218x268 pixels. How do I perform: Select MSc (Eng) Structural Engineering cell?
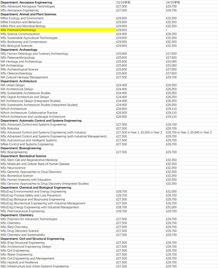point(58,242)
